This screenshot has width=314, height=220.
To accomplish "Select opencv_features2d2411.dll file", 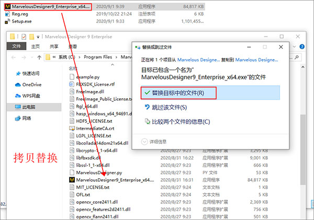I will click(x=103, y=210).
